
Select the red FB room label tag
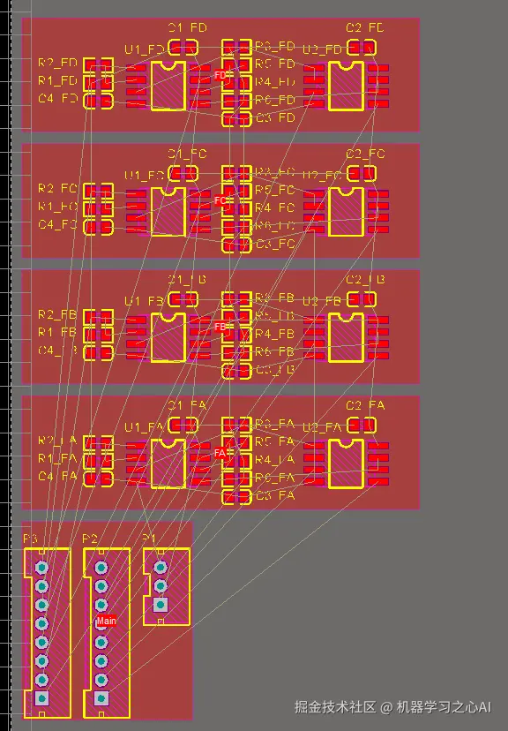click(x=220, y=327)
